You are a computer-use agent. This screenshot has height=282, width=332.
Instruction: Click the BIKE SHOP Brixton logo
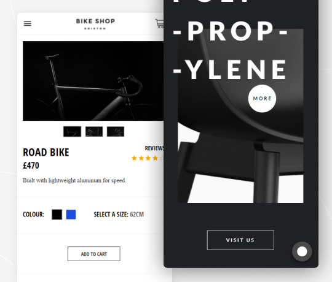[95, 24]
